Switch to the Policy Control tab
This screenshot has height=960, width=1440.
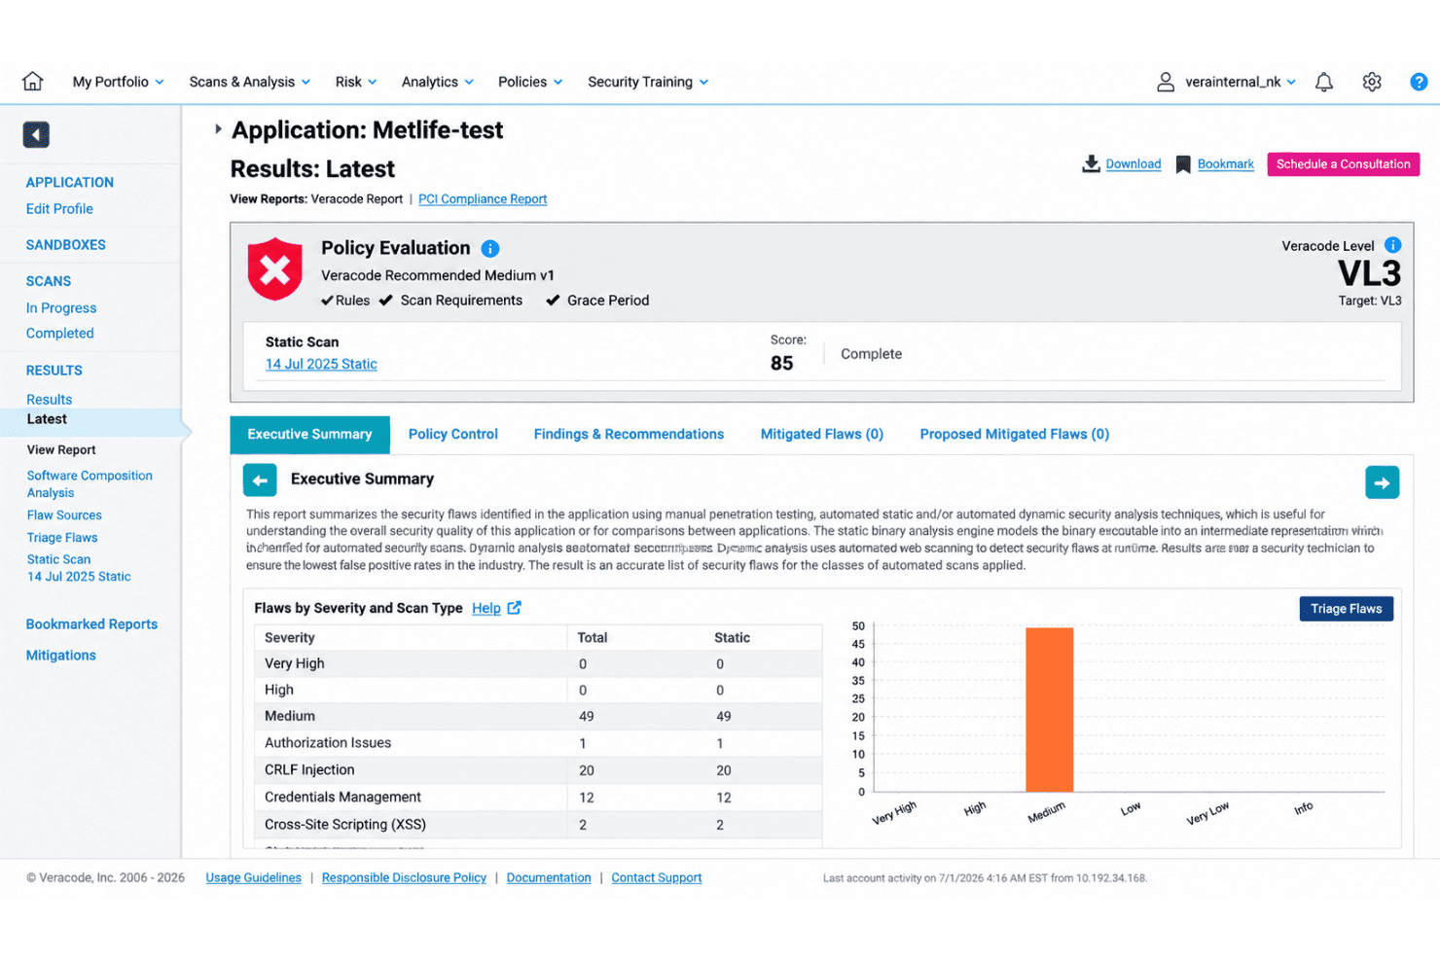(x=453, y=435)
